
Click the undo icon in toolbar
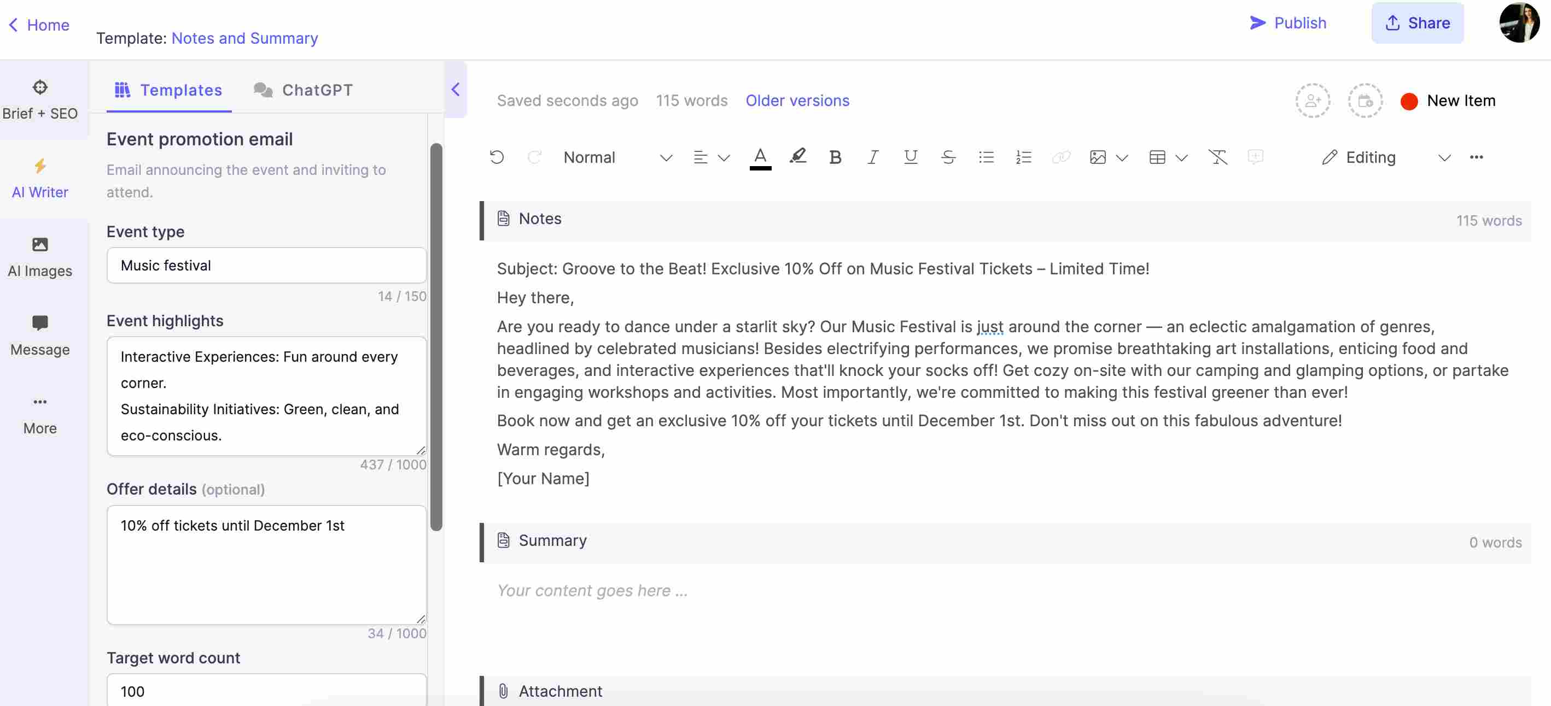495,157
